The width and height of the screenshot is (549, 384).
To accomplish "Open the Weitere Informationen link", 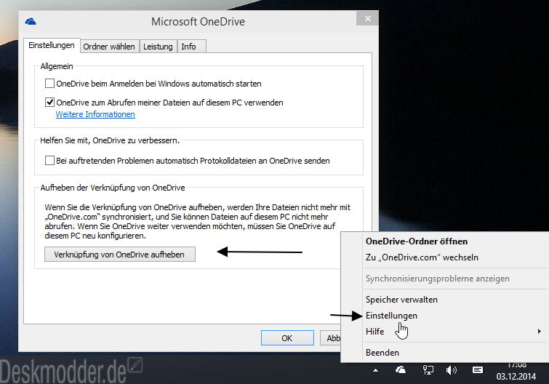I will [95, 114].
